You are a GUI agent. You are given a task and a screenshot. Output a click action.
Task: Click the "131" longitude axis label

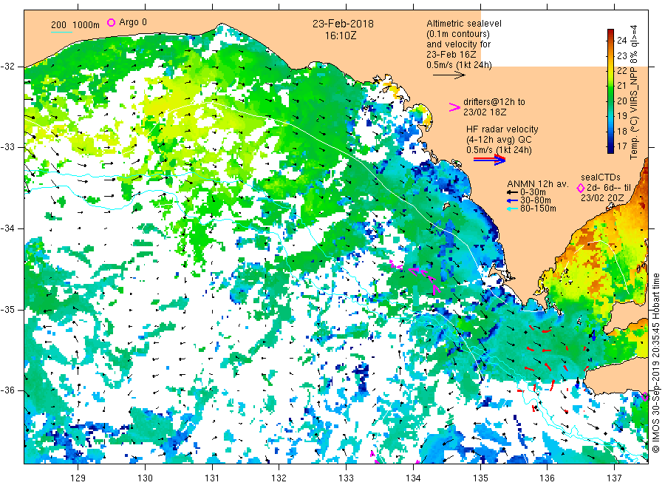click(212, 478)
